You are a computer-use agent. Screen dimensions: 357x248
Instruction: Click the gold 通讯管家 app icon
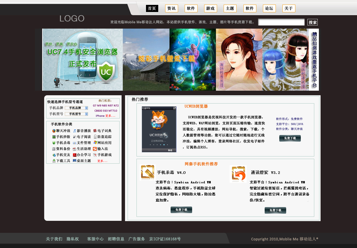coord(238,174)
